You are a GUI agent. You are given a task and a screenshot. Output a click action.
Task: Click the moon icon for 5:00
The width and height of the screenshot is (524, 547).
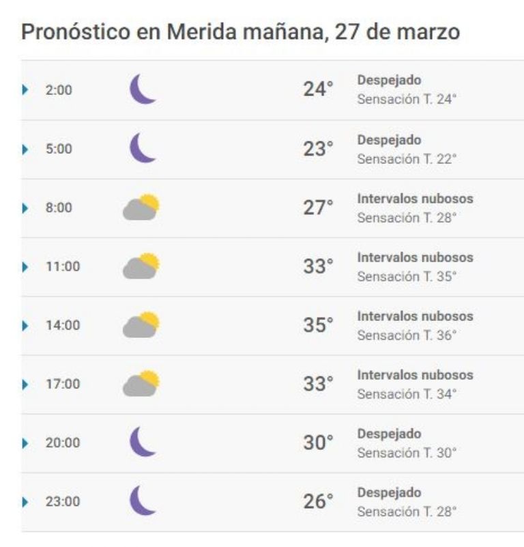tap(142, 148)
